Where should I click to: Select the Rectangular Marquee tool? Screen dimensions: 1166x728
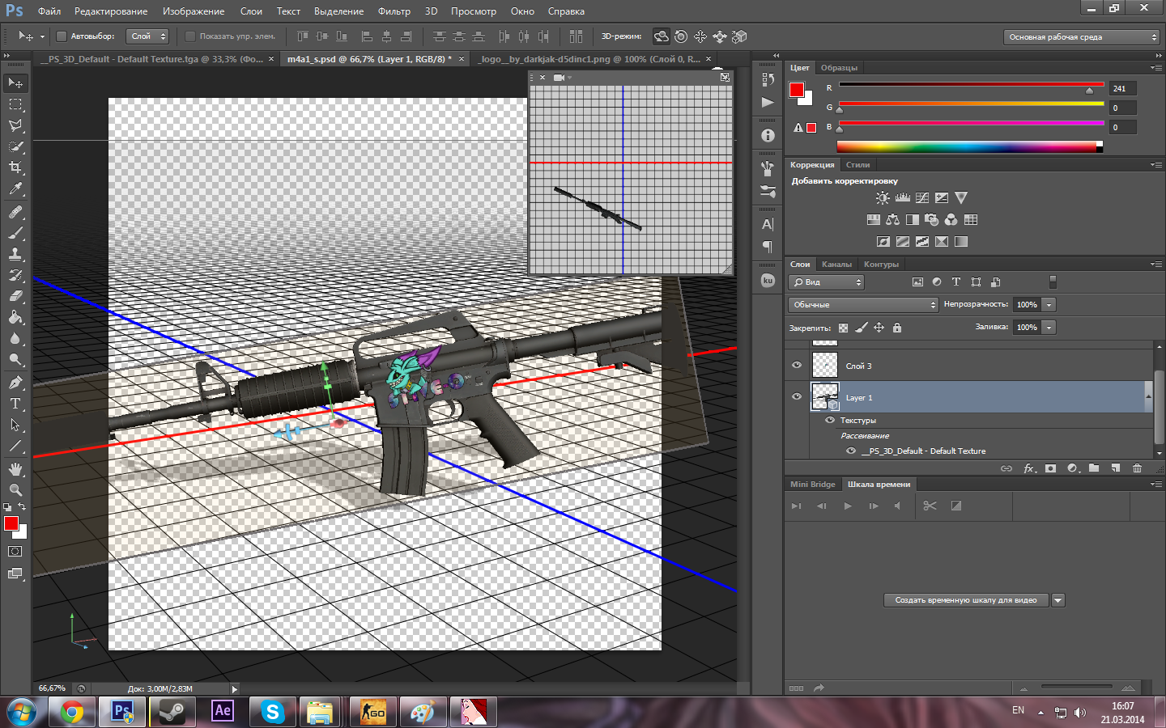[15, 104]
